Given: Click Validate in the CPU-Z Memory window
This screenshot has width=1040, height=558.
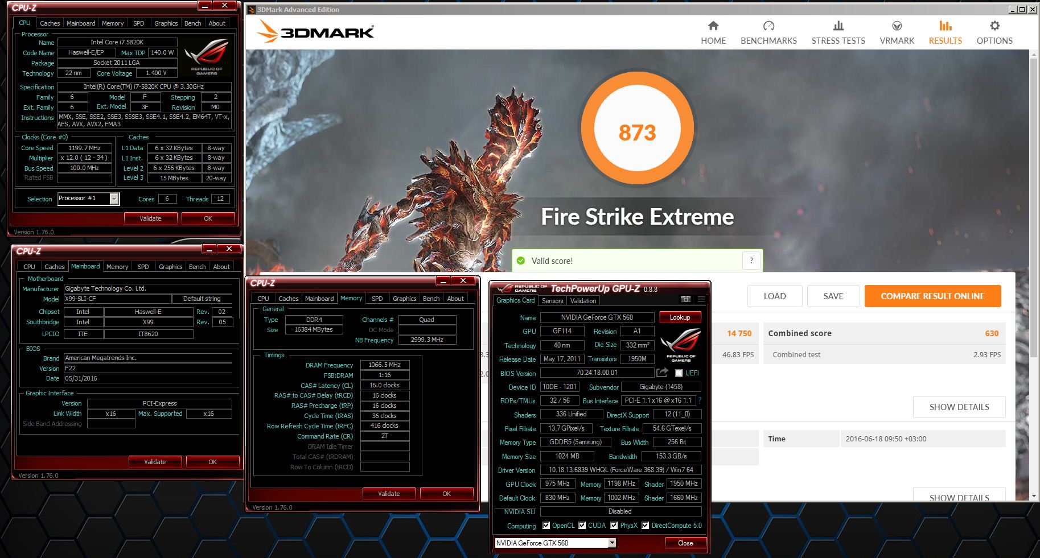Looking at the screenshot, I should point(389,494).
